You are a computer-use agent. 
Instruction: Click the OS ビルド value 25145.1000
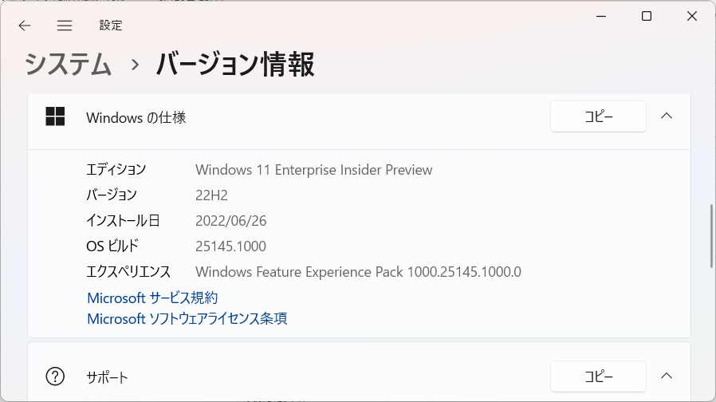[230, 246]
